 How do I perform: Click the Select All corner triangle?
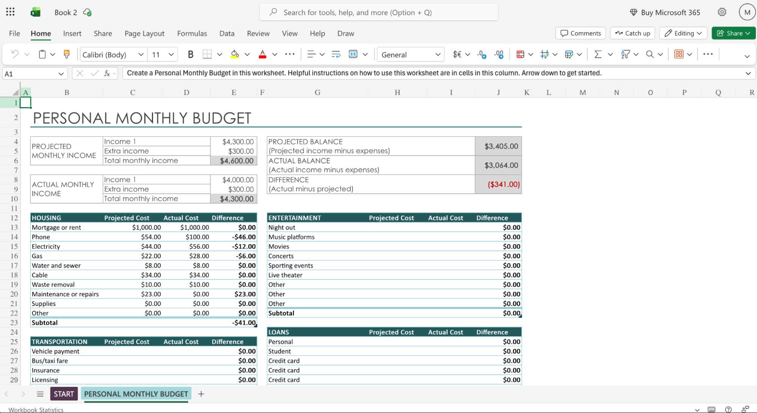tap(16, 93)
